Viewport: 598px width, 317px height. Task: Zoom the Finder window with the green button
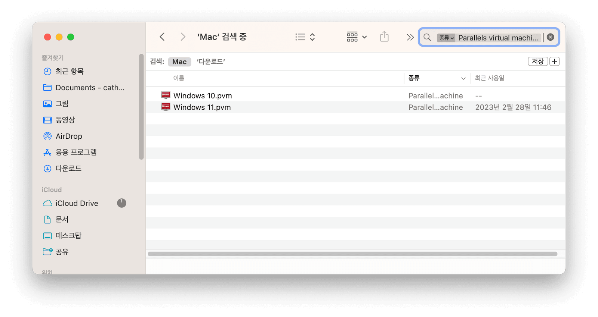pyautogui.click(x=71, y=37)
